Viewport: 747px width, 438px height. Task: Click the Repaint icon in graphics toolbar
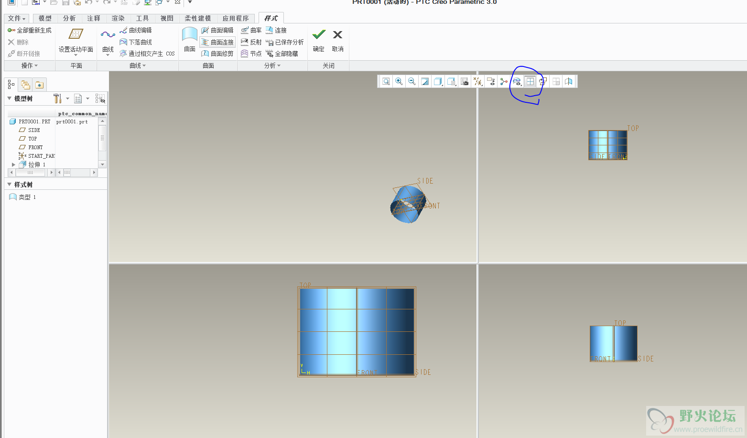coord(425,82)
